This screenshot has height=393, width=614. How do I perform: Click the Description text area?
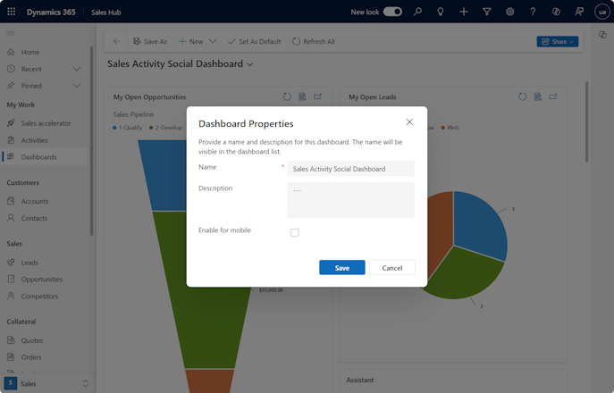[x=350, y=200]
